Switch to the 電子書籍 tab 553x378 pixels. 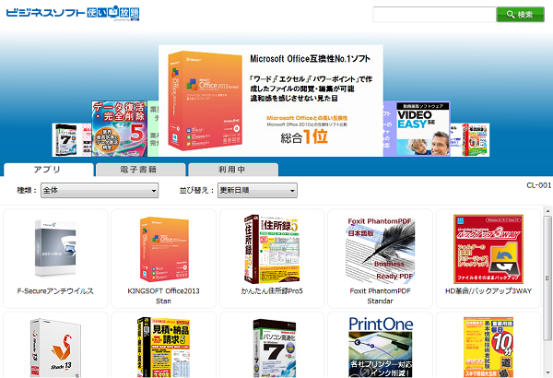click(140, 170)
